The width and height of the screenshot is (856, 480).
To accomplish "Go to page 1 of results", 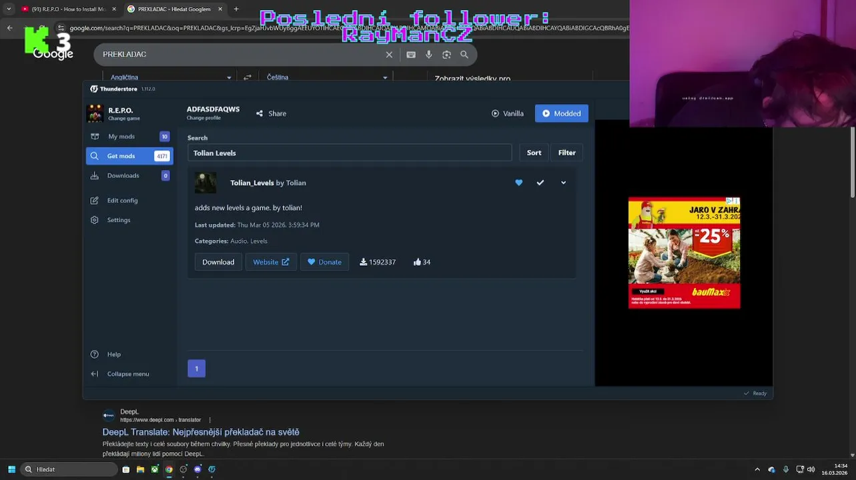I will (196, 369).
